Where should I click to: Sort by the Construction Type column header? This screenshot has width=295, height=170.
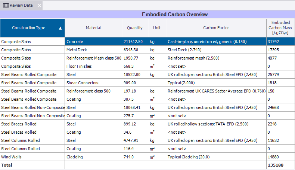click(32, 28)
